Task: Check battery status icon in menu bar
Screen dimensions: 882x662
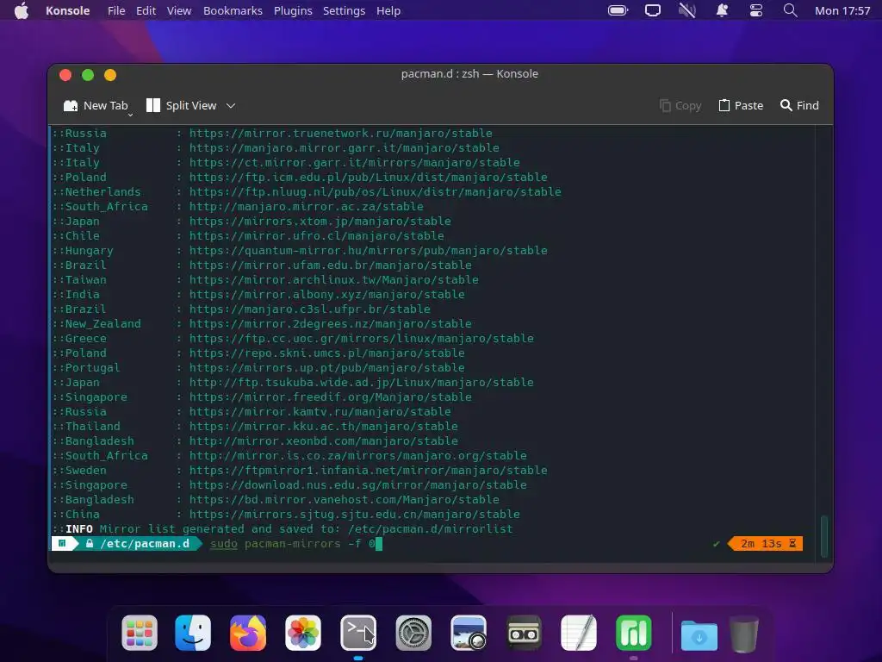Action: coord(618,10)
